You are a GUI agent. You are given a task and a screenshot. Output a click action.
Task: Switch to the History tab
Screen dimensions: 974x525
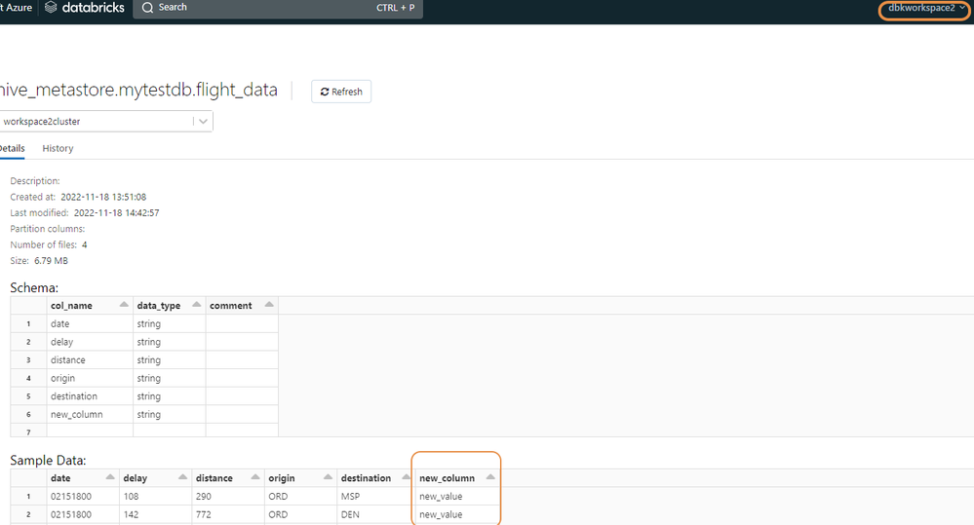tap(58, 148)
